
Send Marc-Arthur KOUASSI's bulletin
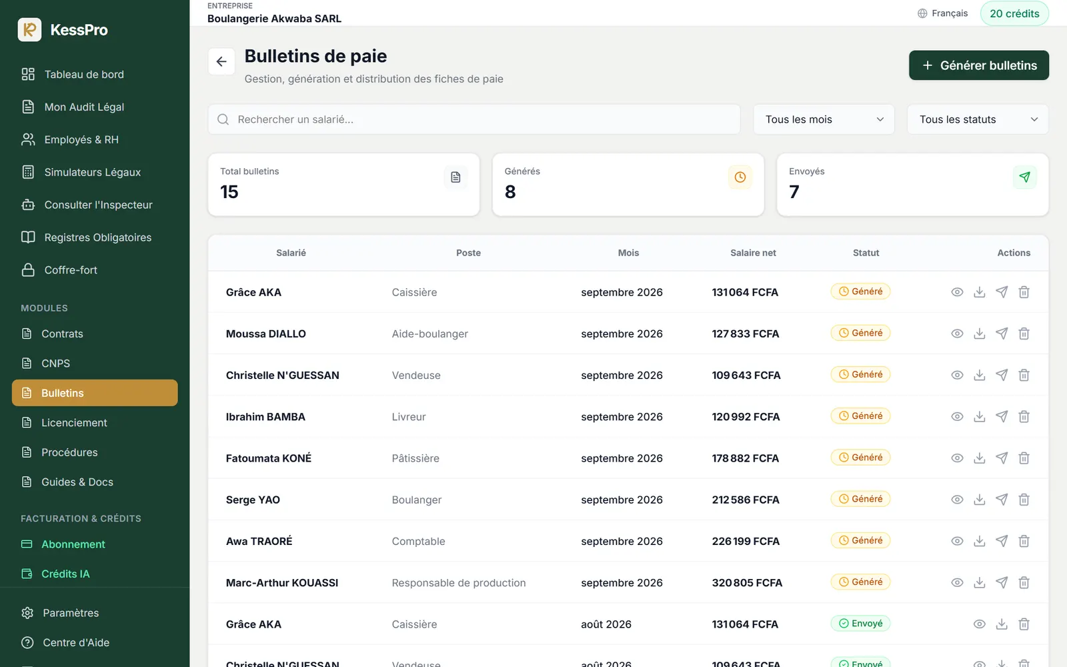1002,583
